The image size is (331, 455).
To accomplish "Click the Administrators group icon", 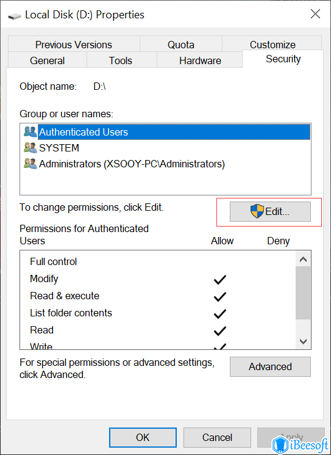I will pyautogui.click(x=30, y=164).
